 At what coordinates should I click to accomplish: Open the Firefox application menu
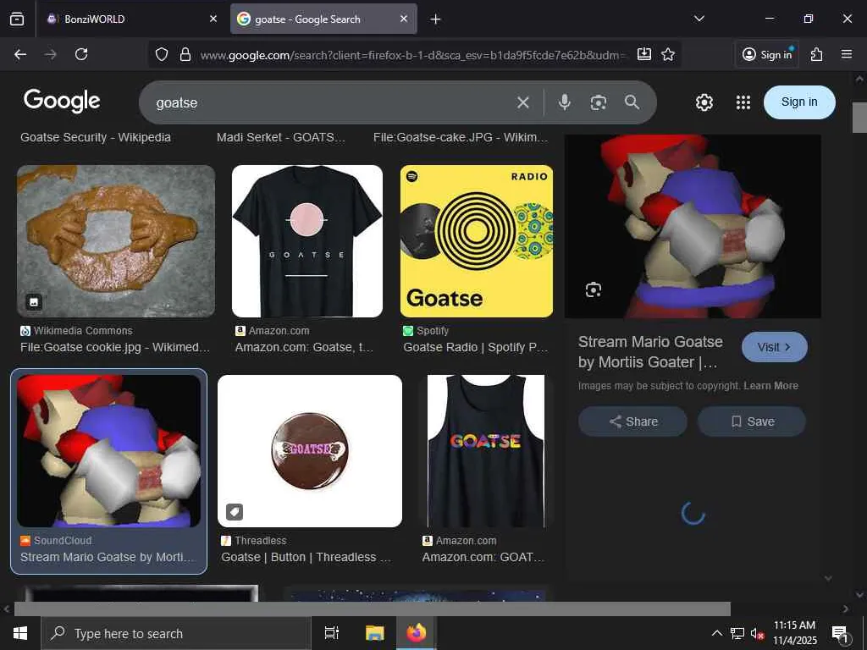(847, 54)
